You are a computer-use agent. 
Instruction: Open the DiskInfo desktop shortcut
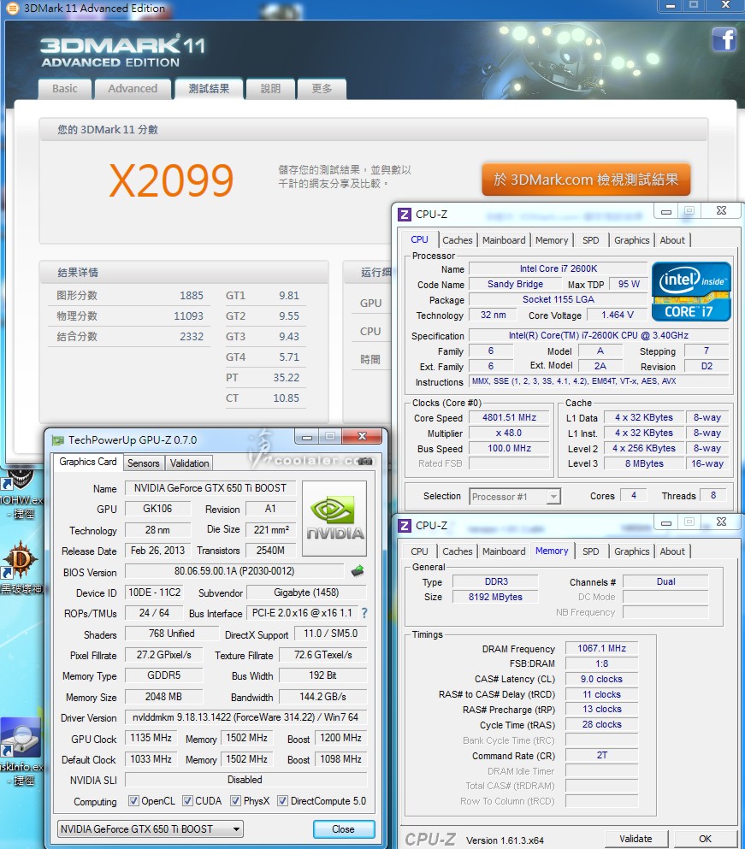(21, 738)
